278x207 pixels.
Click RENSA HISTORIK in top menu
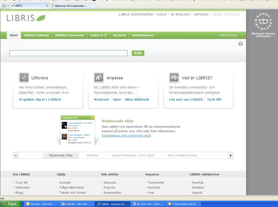click(226, 15)
